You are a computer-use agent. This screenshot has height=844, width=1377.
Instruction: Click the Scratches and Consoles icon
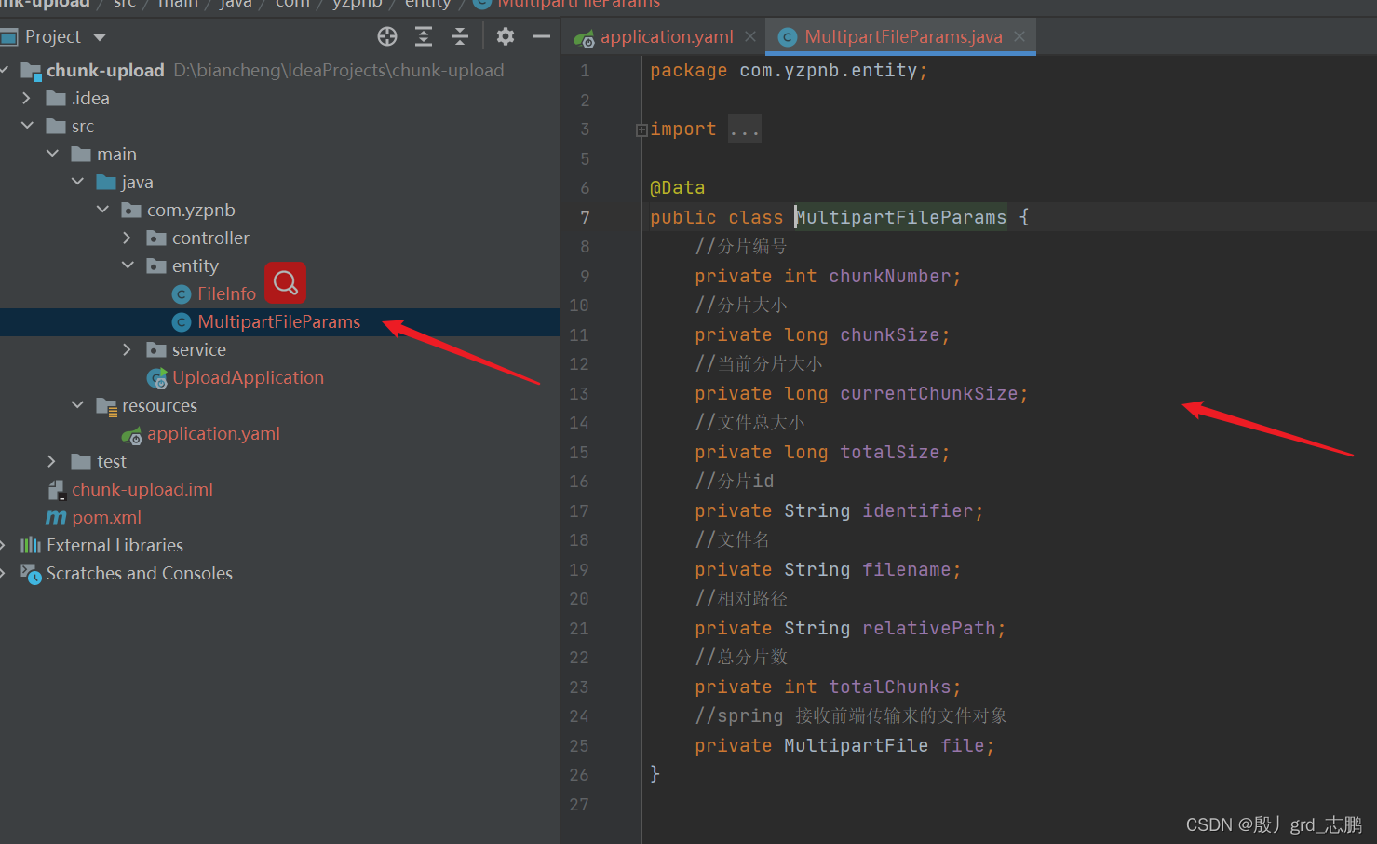31,574
